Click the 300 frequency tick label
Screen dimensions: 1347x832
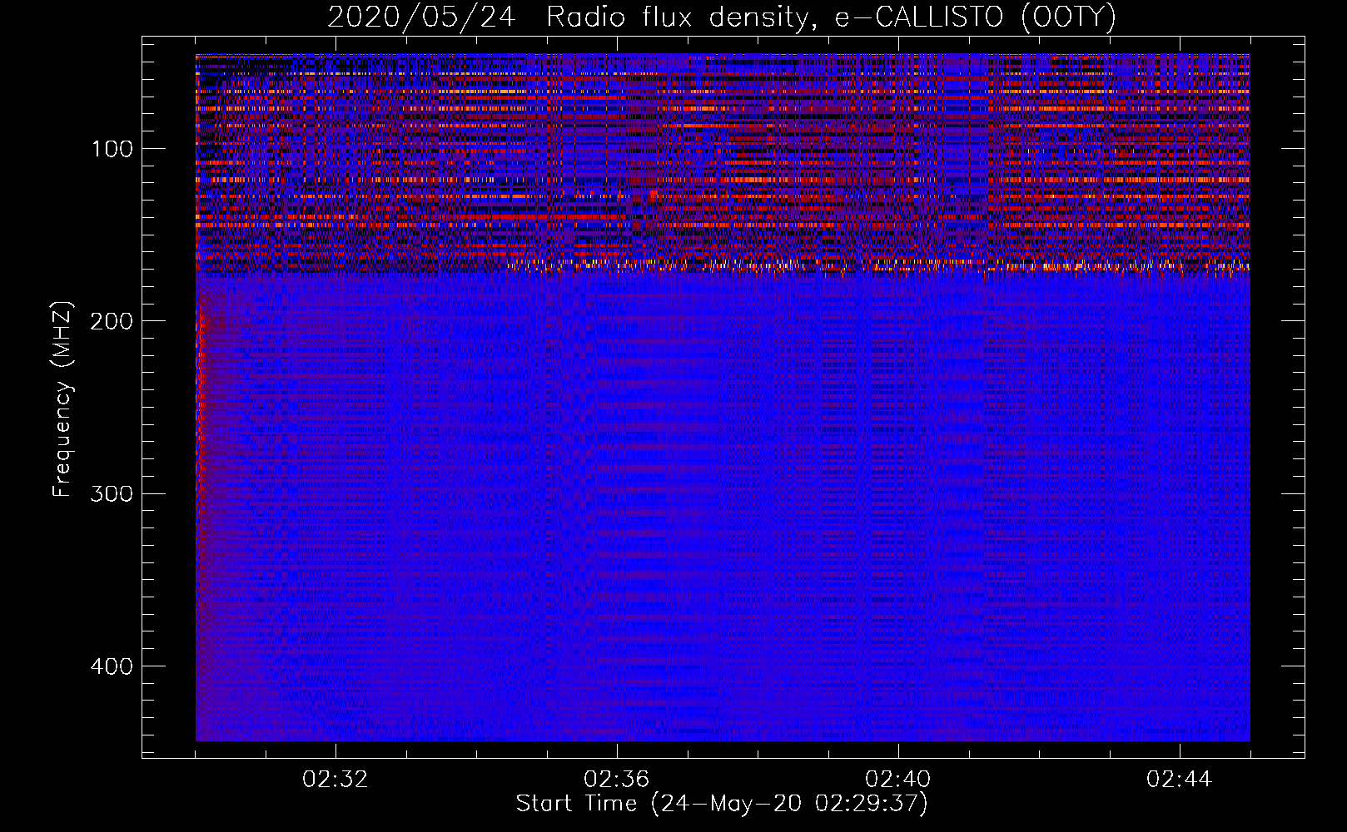point(112,493)
